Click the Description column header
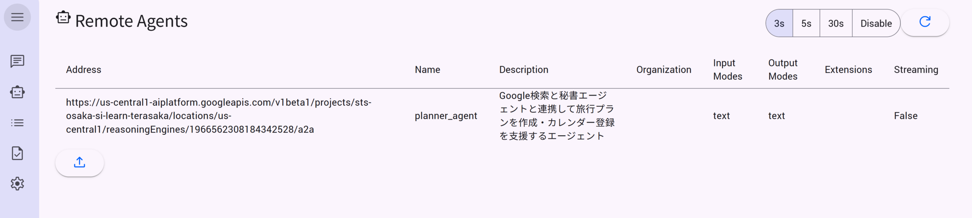Image resolution: width=972 pixels, height=218 pixels. click(x=524, y=70)
